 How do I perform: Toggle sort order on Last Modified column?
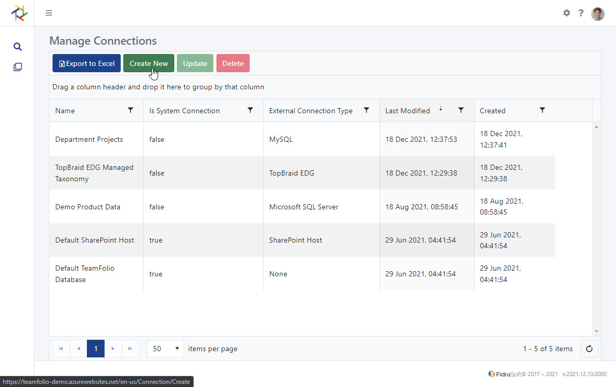click(440, 110)
